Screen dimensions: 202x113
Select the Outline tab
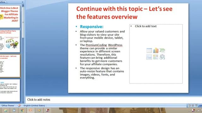(3, 2)
